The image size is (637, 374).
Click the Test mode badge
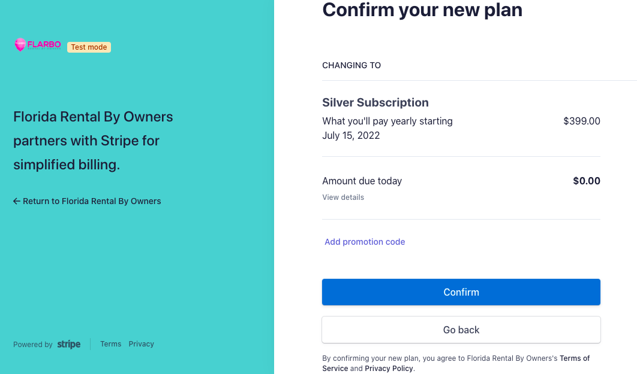89,47
